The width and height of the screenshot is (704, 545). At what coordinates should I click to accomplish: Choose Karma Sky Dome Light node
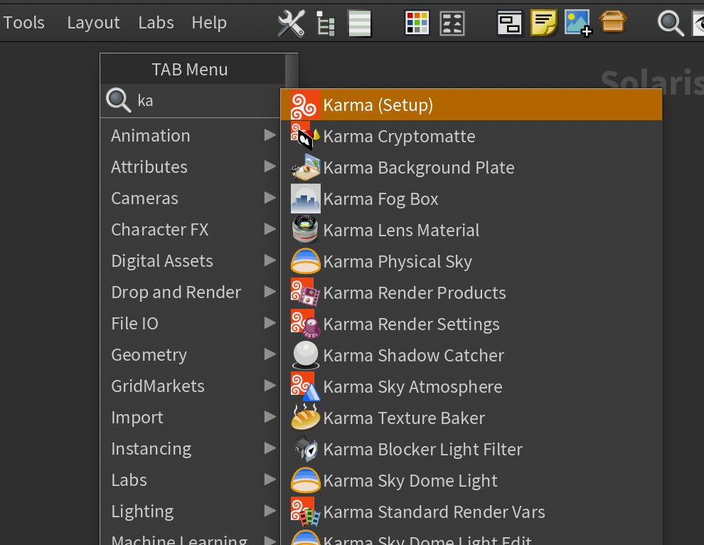471,480
